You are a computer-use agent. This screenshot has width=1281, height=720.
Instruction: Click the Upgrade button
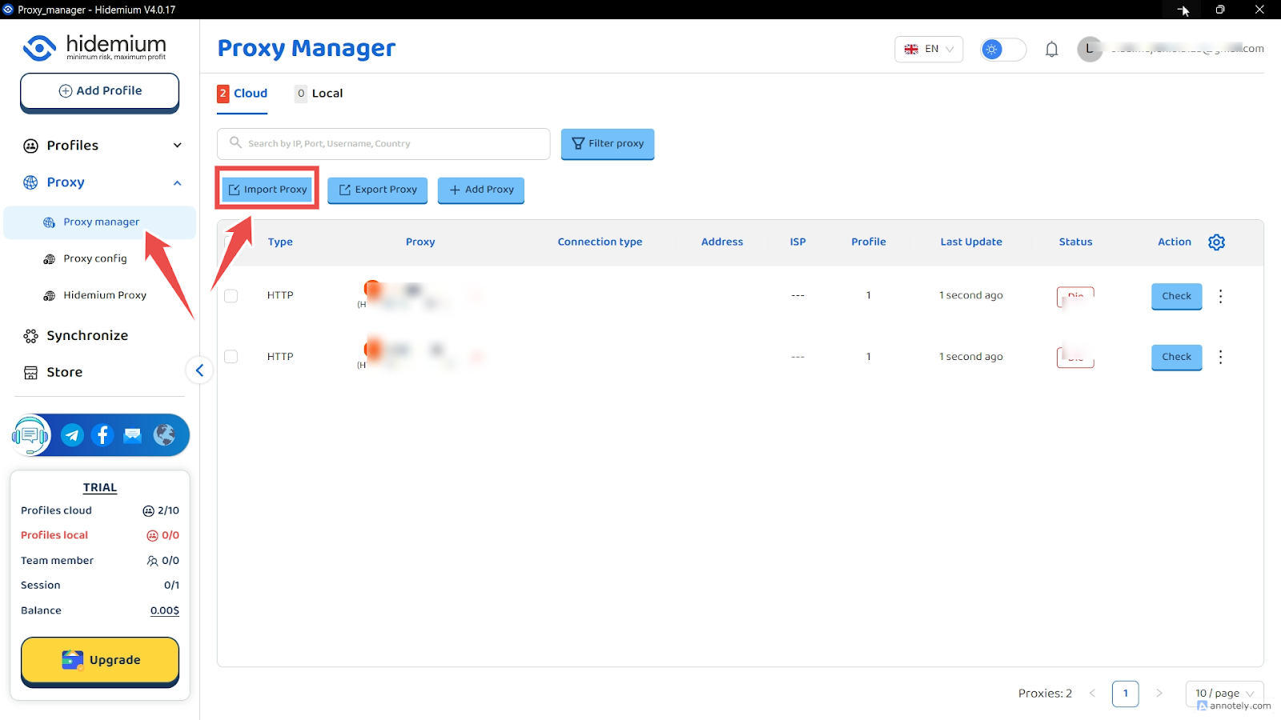tap(100, 661)
